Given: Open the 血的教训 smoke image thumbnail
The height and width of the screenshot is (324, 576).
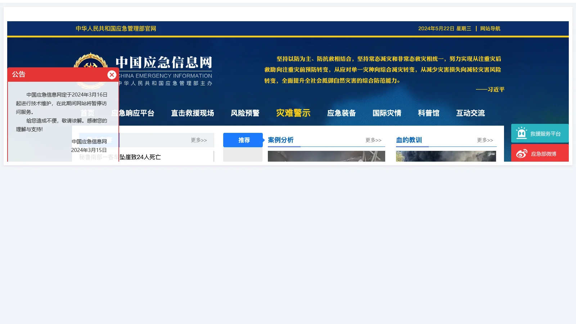Looking at the screenshot, I should [446, 156].
